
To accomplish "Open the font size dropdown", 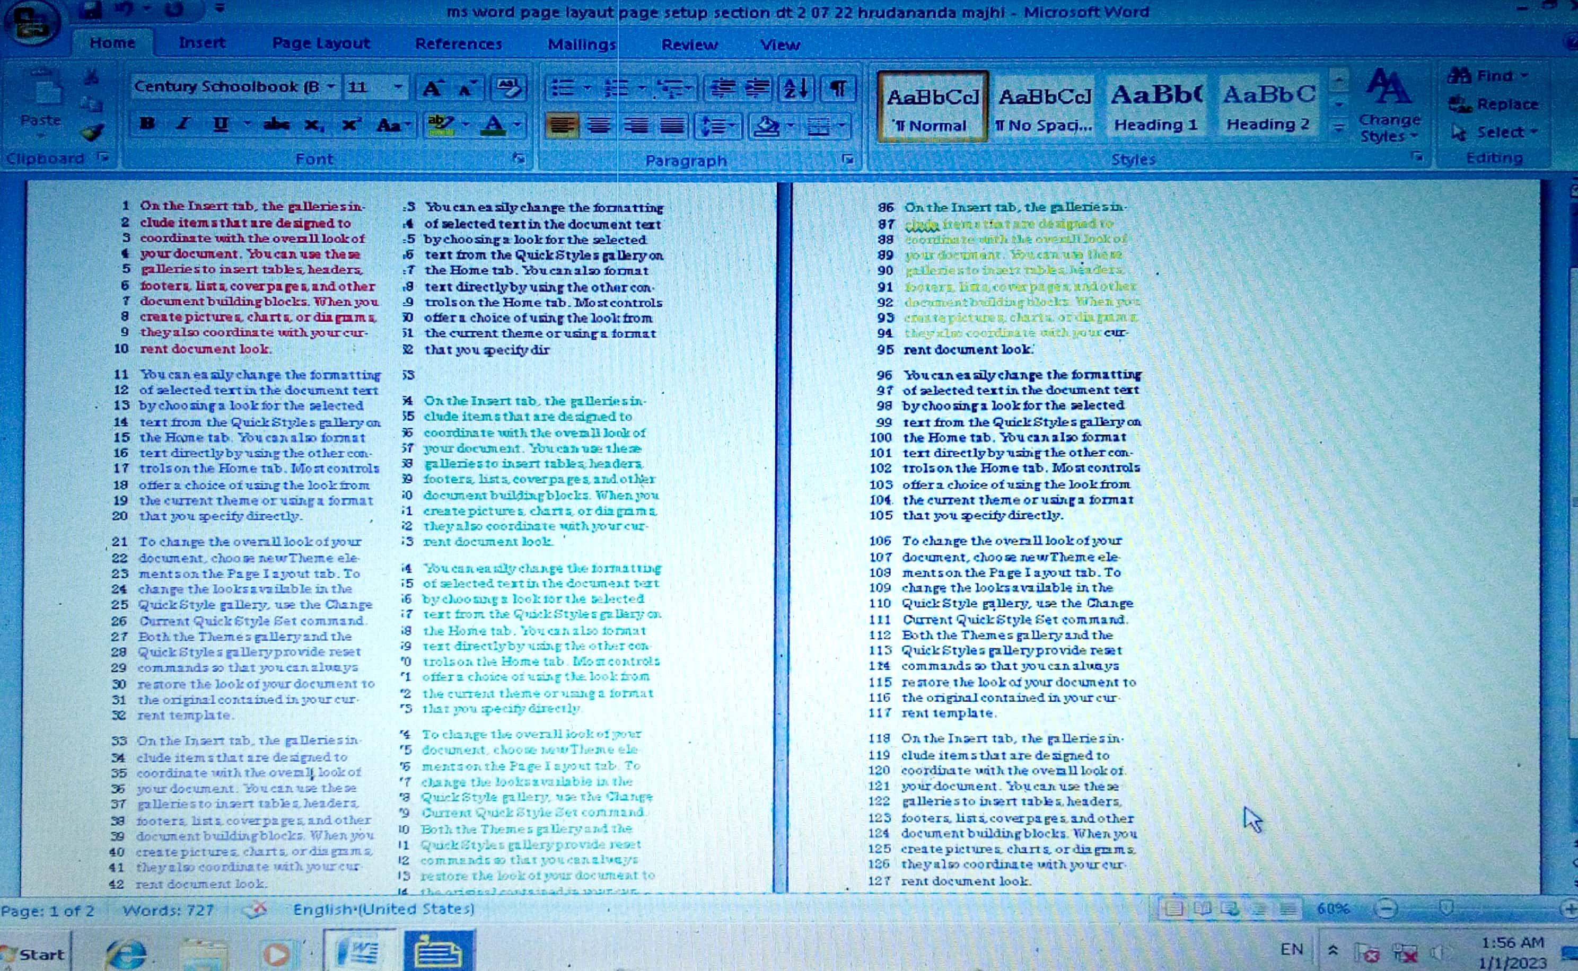I will click(x=398, y=87).
